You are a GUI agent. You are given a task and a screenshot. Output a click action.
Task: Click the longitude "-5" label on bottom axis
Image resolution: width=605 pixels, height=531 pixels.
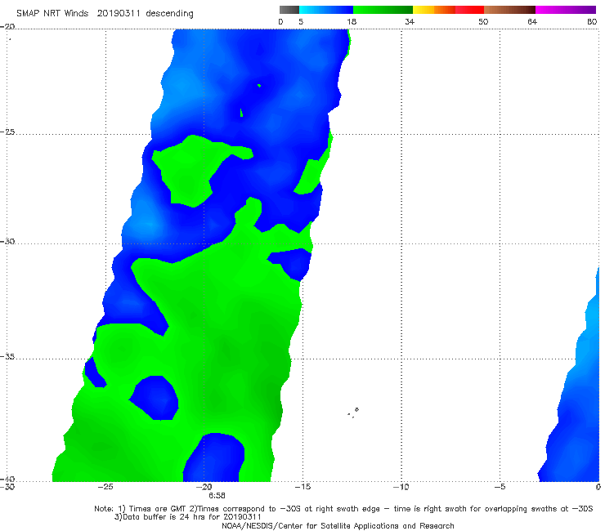(500, 487)
